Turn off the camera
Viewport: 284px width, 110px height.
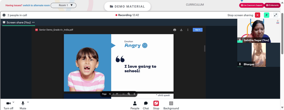click(8, 105)
